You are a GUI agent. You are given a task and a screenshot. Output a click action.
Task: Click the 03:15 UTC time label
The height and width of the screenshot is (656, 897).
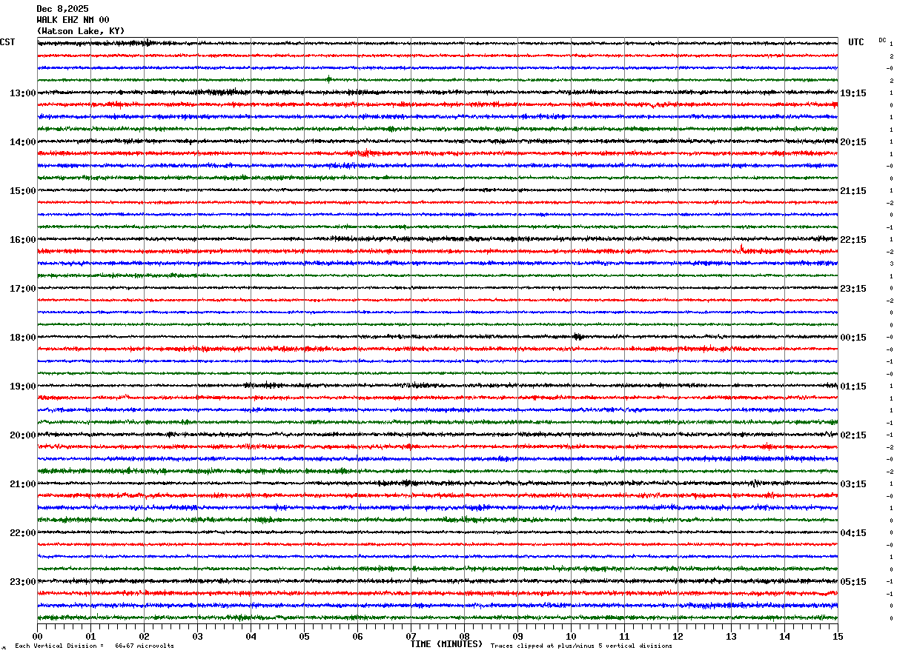(853, 484)
